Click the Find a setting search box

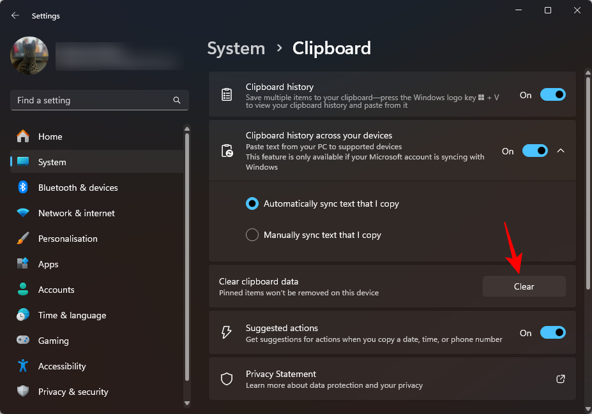pyautogui.click(x=93, y=100)
